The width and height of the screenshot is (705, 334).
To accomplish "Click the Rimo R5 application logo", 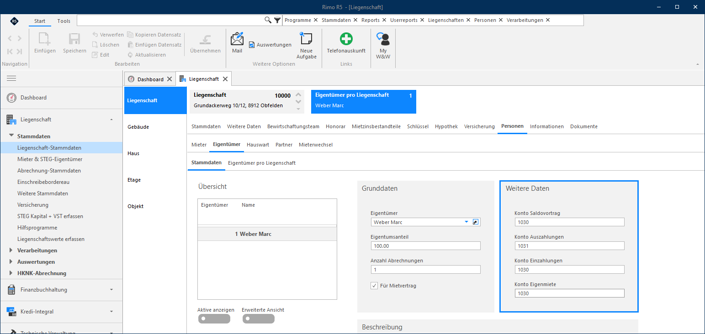I will 14,21.
